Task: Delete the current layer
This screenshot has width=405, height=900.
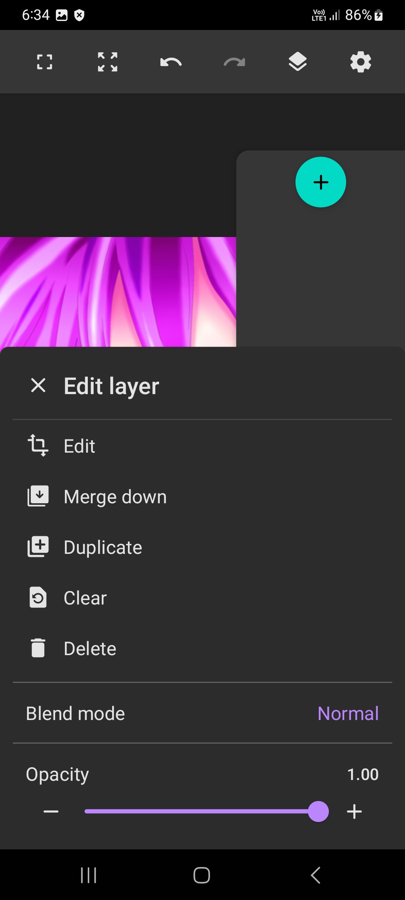Action: point(90,648)
